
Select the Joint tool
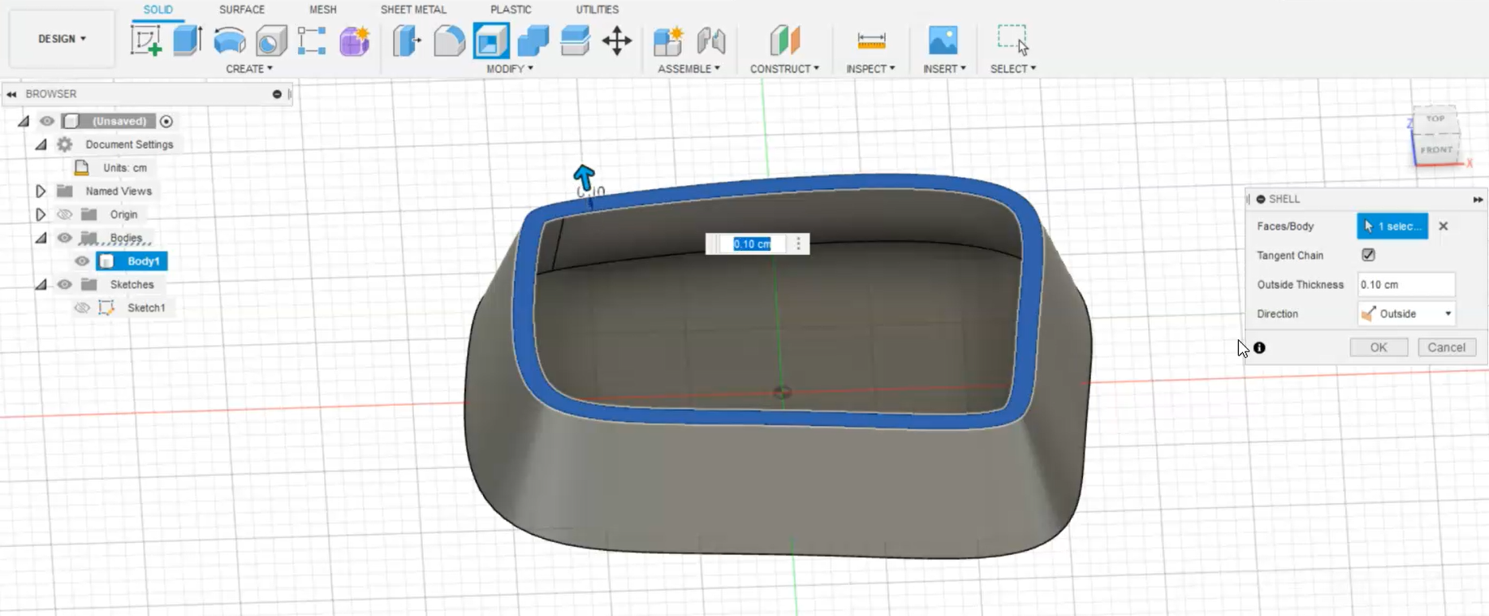click(x=711, y=41)
